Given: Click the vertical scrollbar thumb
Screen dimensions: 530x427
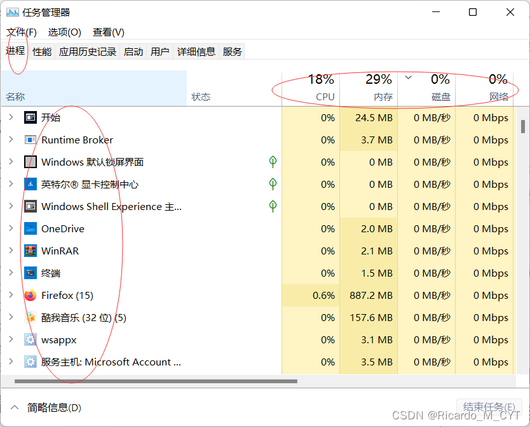Looking at the screenshot, I should [x=523, y=126].
